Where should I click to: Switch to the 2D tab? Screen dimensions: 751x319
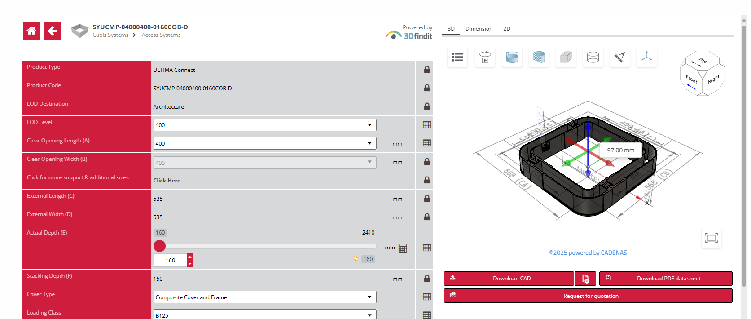pyautogui.click(x=506, y=29)
